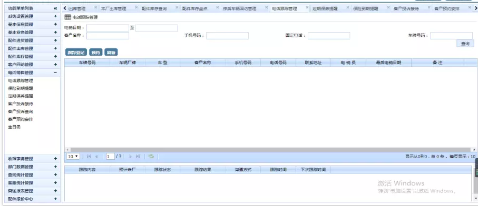The image size is (478, 206).
Task: Switch to 配件库存盘点 tab
Action: click(195, 9)
